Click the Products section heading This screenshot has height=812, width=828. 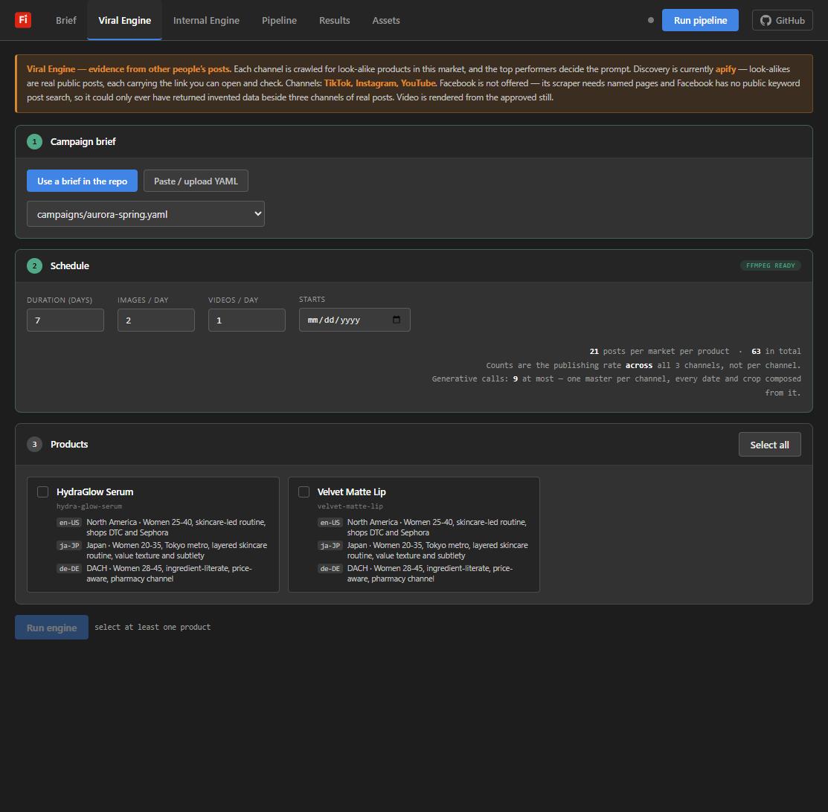pos(69,444)
